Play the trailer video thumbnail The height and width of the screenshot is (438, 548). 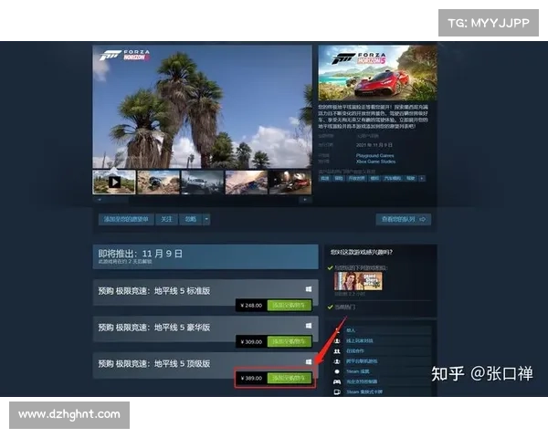pos(114,182)
